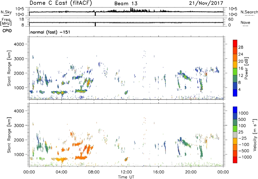Viewport: 258px width, 179px height.
Task: Click the "Freq. [MHz]" axis label
Action: pos(6,22)
